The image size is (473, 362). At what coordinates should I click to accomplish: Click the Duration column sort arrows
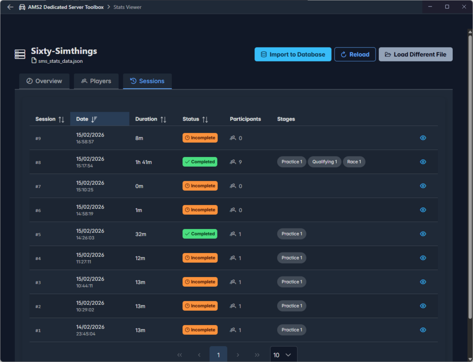(x=163, y=119)
